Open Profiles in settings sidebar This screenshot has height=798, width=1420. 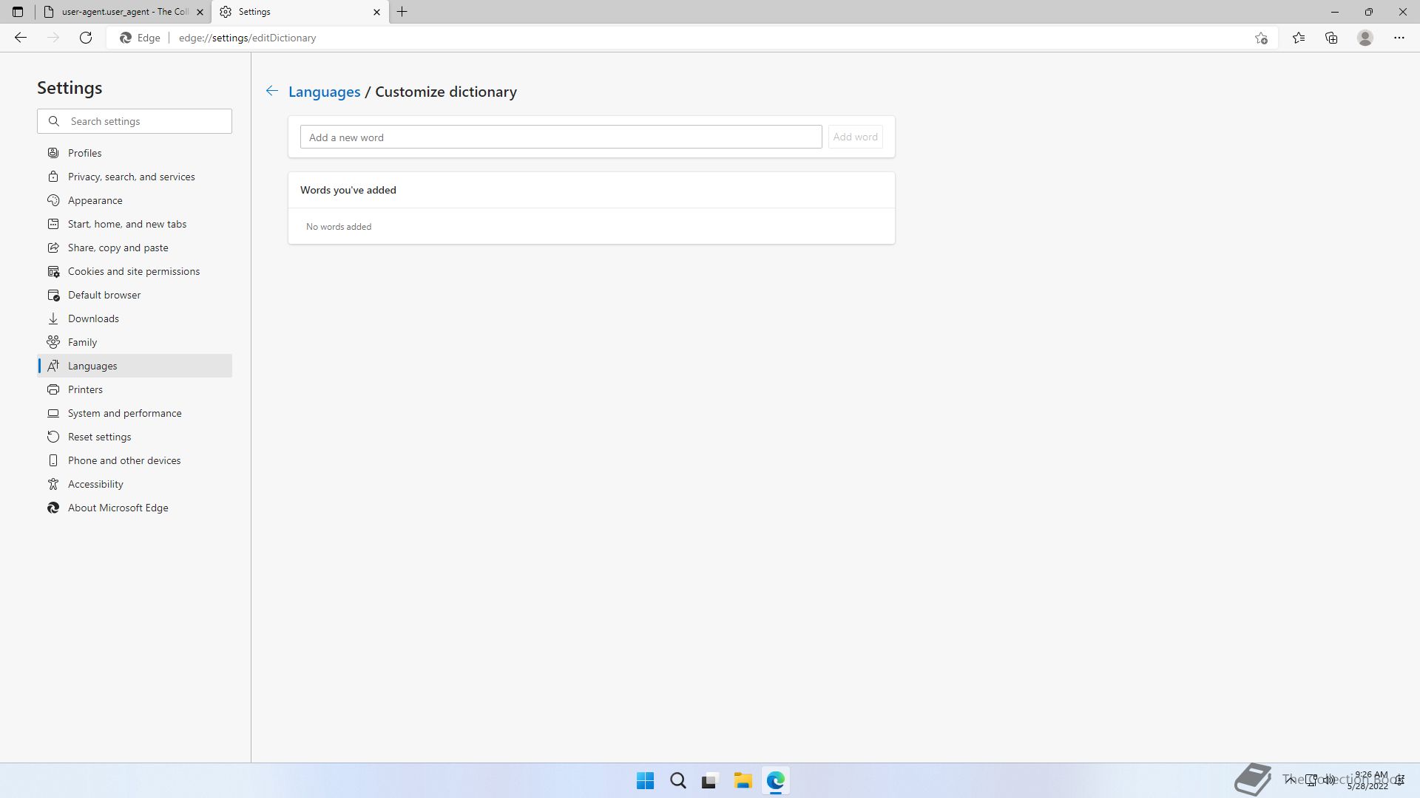(85, 153)
